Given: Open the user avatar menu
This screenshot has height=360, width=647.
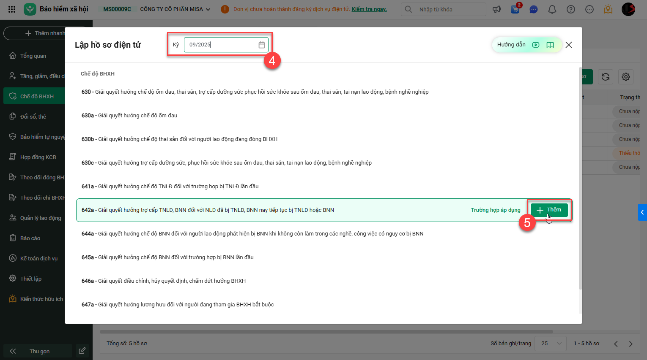Looking at the screenshot, I should [x=628, y=9].
